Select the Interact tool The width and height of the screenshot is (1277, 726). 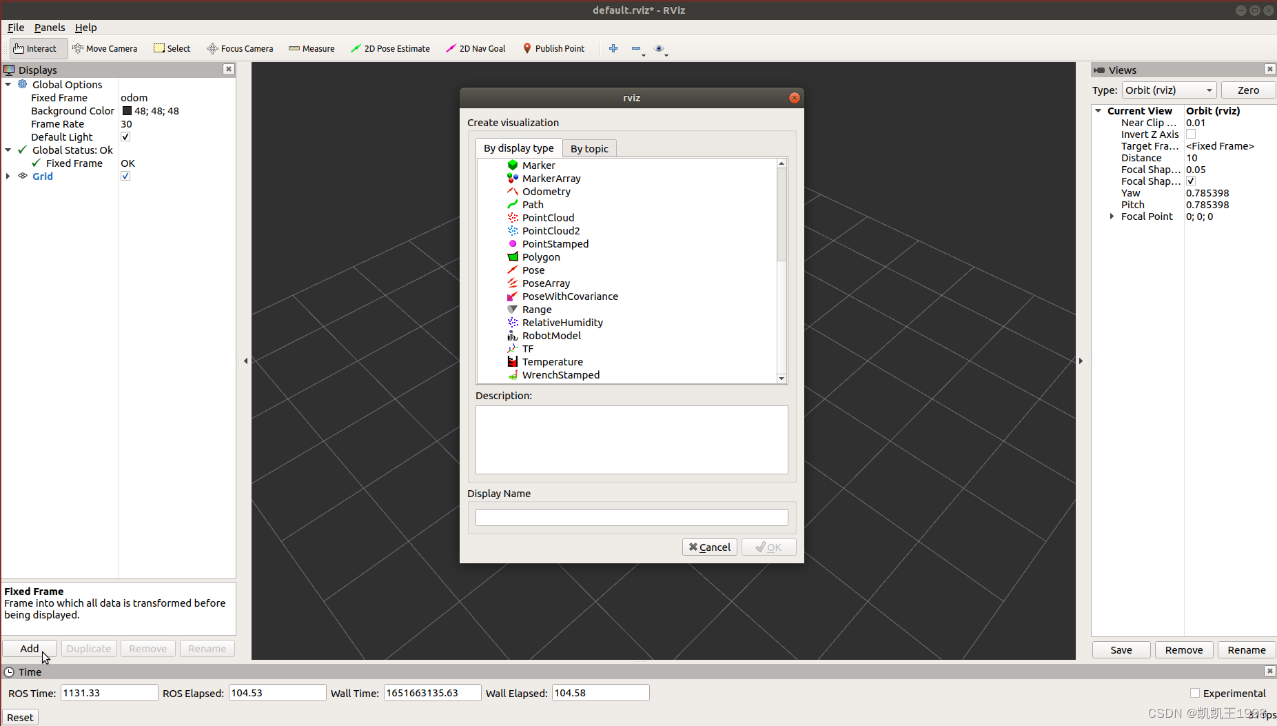pos(38,48)
